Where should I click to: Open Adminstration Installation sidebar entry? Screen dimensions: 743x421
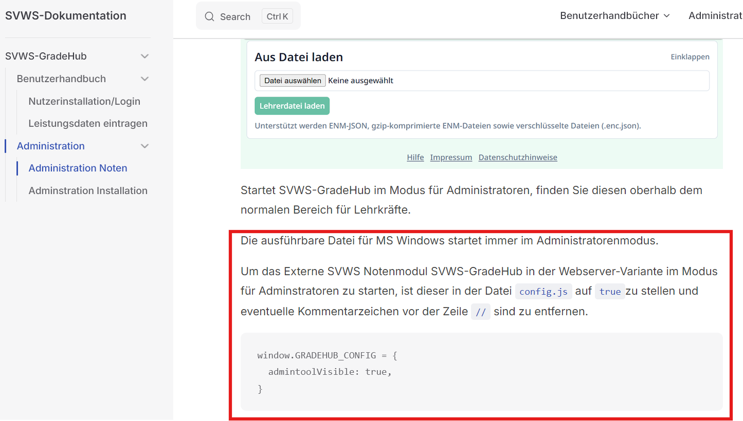point(88,190)
